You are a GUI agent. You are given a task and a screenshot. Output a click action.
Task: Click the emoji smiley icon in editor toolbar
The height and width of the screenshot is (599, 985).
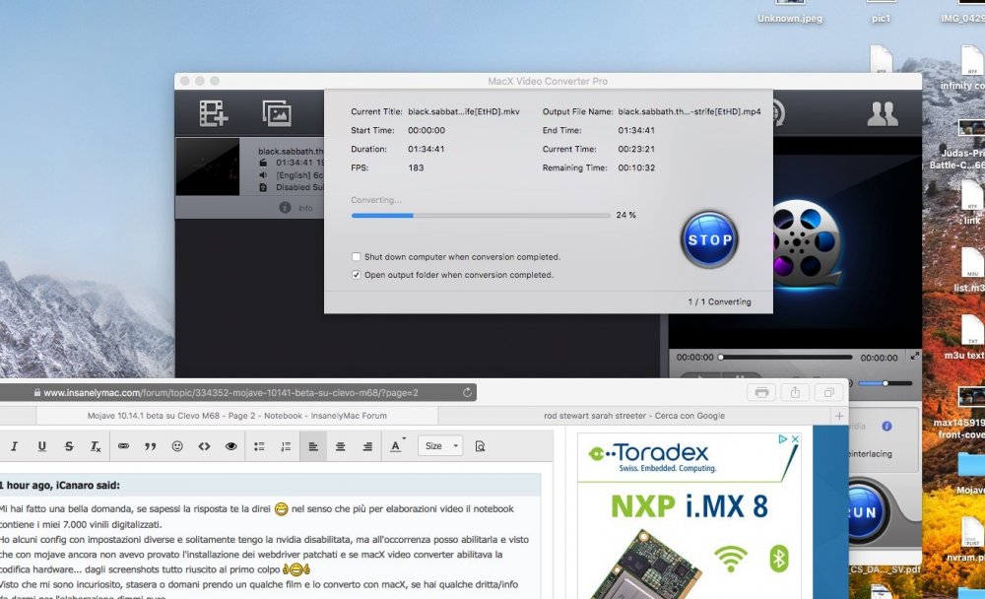coord(177,446)
